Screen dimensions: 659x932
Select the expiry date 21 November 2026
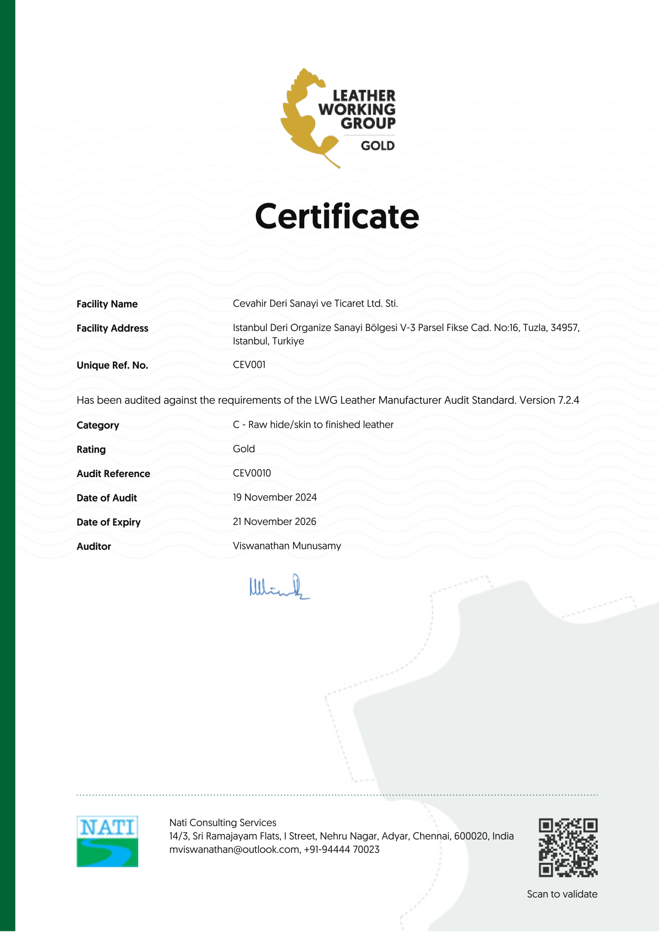[274, 521]
